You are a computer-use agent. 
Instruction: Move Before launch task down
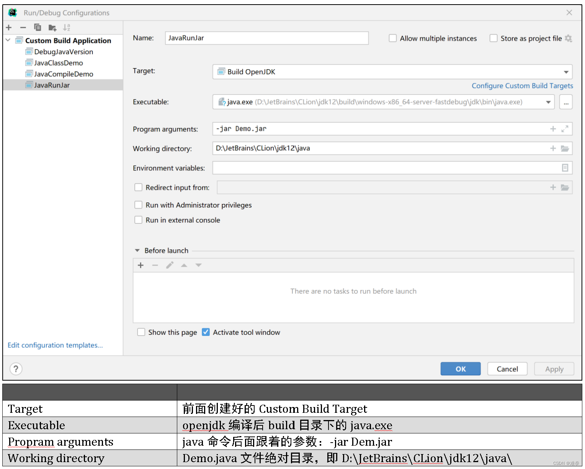[198, 265]
